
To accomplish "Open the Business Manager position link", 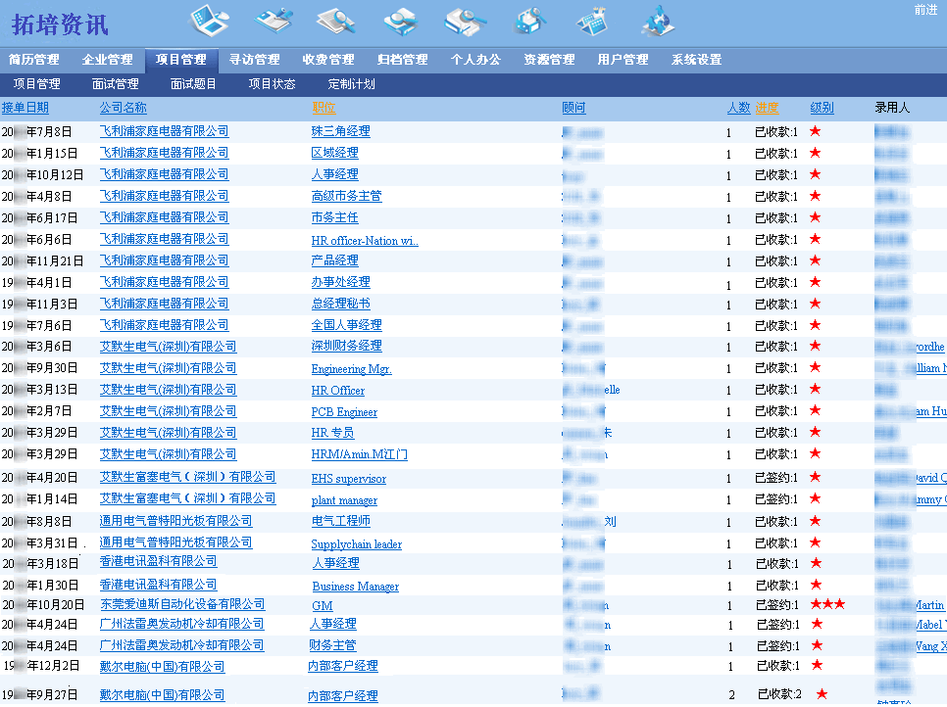I will click(x=356, y=586).
